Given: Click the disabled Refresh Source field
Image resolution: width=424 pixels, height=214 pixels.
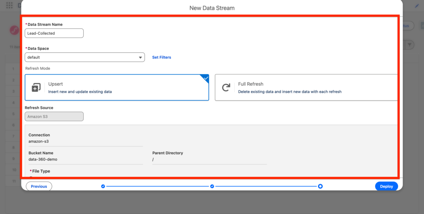Looking at the screenshot, I should (54, 117).
